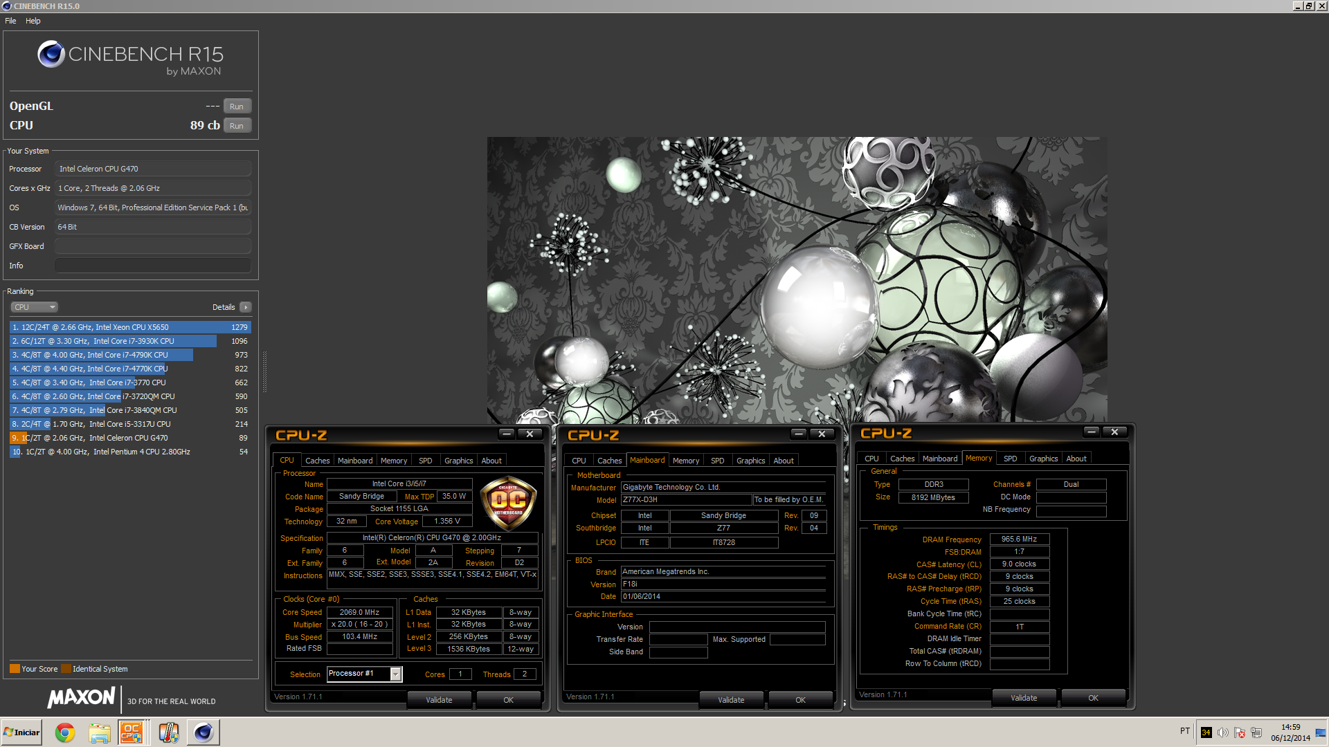The width and height of the screenshot is (1329, 747).
Task: Switch to Caches tab in left CPU-Z window
Action: 318,461
